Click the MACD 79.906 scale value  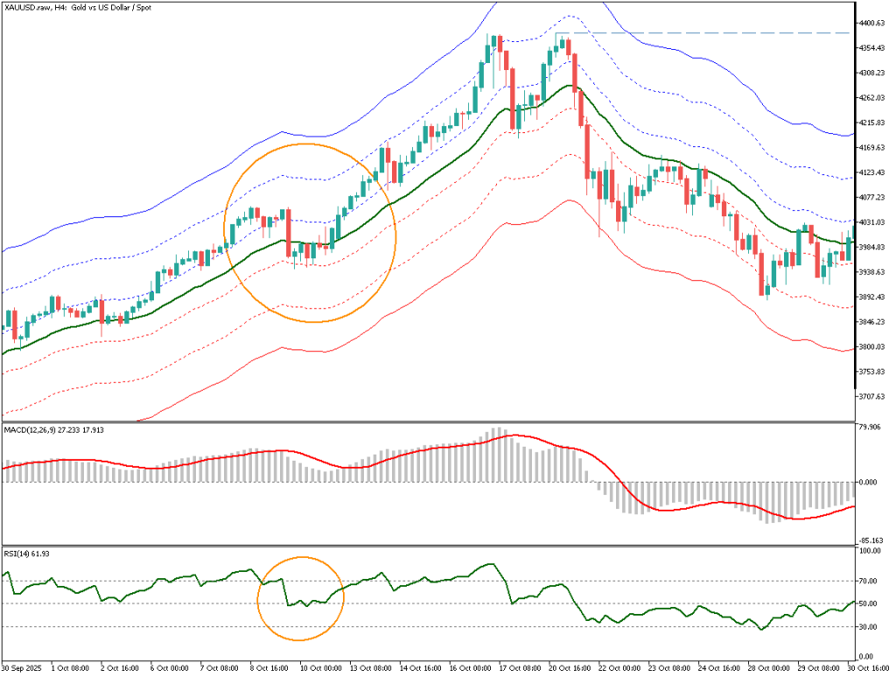(871, 428)
